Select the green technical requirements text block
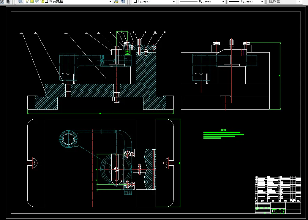Viewport: 308px width, 220px height. coord(223,134)
